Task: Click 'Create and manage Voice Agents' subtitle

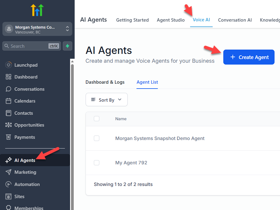Action: pyautogui.click(x=150, y=61)
